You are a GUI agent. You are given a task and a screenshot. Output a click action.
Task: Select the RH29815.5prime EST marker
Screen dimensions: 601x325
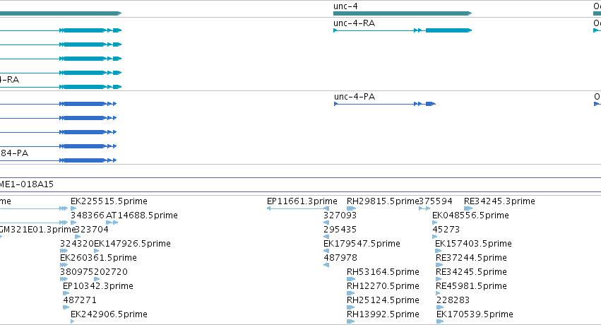coord(352,208)
